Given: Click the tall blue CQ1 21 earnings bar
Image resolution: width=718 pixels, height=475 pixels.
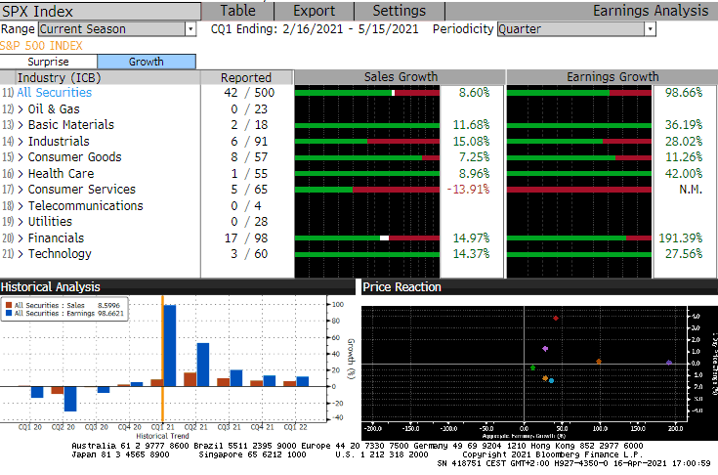Looking at the screenshot, I should (169, 345).
